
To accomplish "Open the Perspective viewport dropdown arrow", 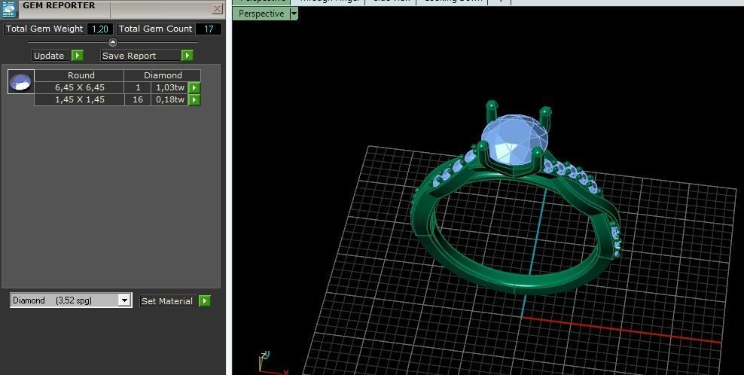I will point(294,14).
